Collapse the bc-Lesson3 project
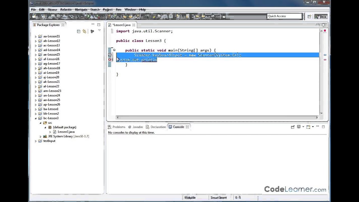The image size is (359, 202). (x=36, y=118)
